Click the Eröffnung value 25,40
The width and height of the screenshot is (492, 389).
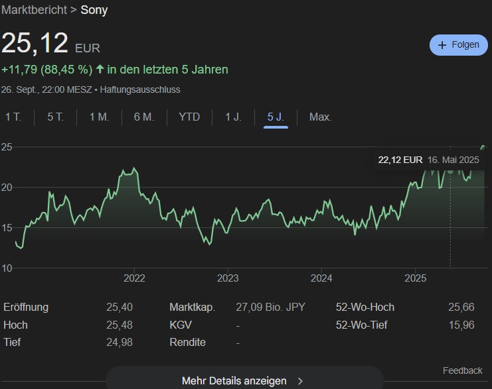point(120,307)
